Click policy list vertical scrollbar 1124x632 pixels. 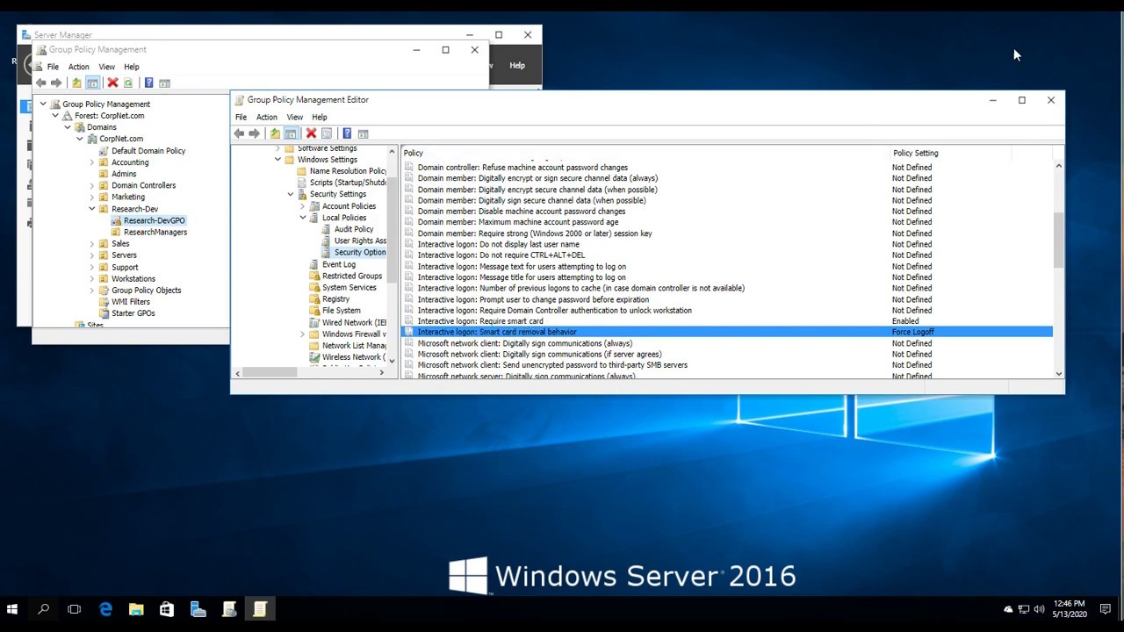coord(1058,241)
